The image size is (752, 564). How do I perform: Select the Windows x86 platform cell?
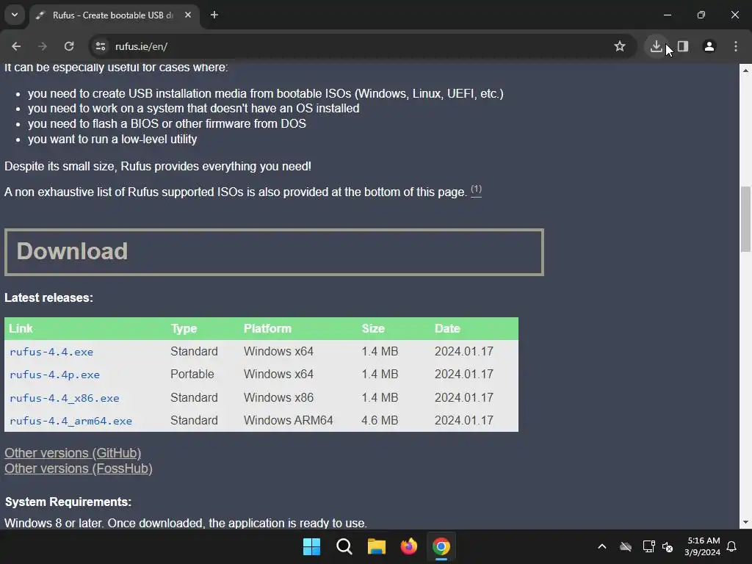point(278,397)
